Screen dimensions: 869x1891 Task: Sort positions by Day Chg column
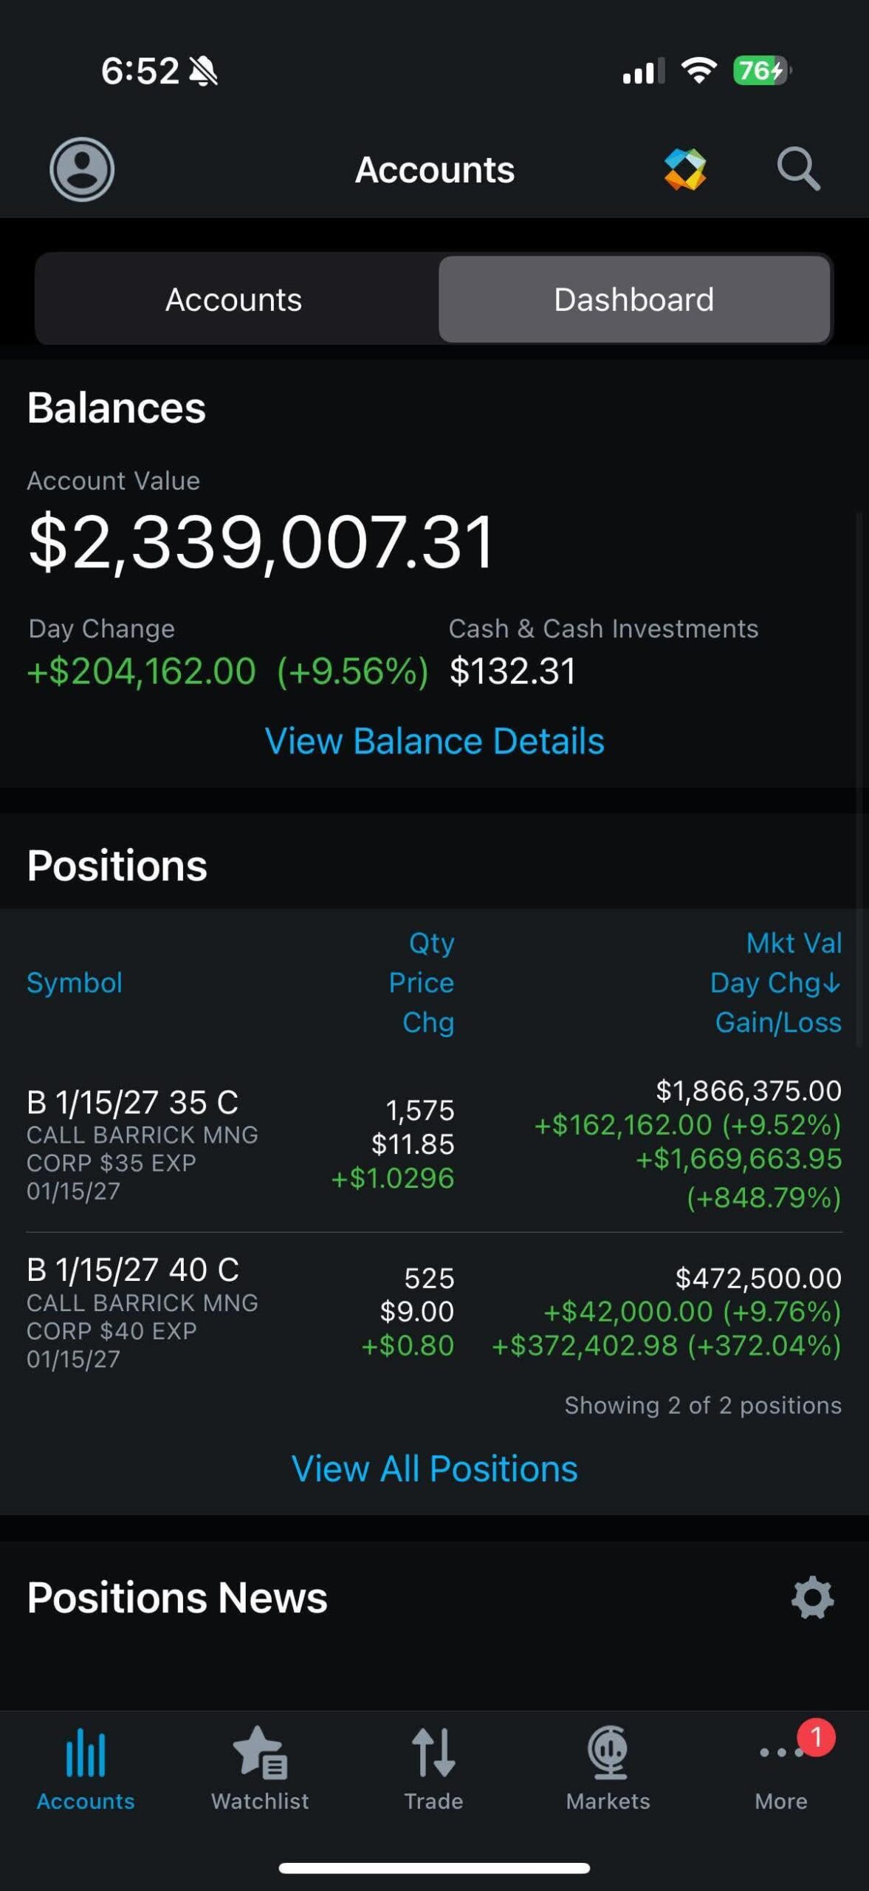coord(774,982)
